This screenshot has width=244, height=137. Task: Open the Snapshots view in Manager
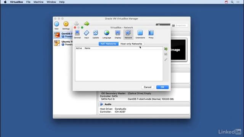[179, 25]
